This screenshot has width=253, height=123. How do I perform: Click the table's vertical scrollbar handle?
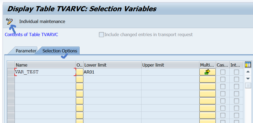click(x=248, y=85)
